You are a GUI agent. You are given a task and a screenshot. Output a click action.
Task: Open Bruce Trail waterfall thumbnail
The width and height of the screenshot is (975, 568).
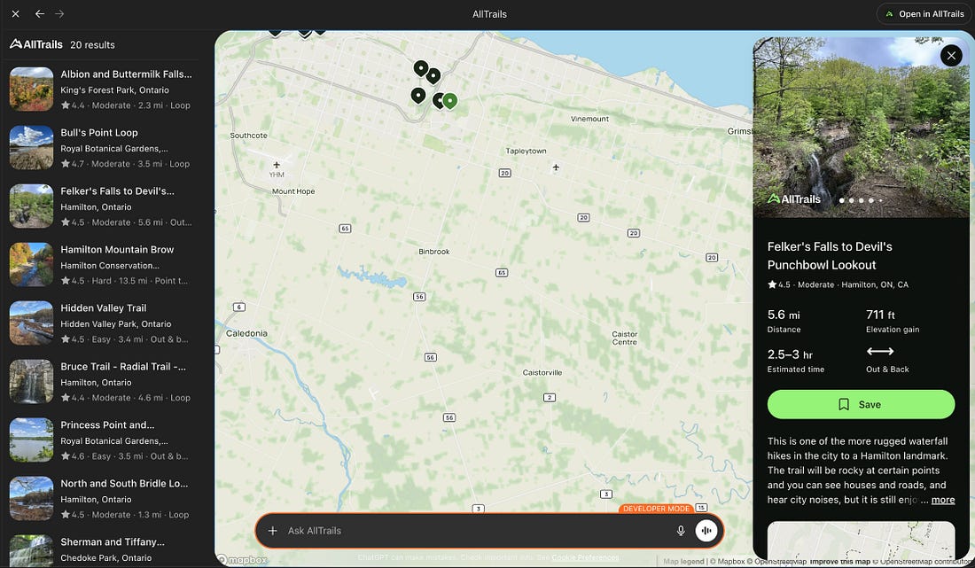(x=31, y=381)
